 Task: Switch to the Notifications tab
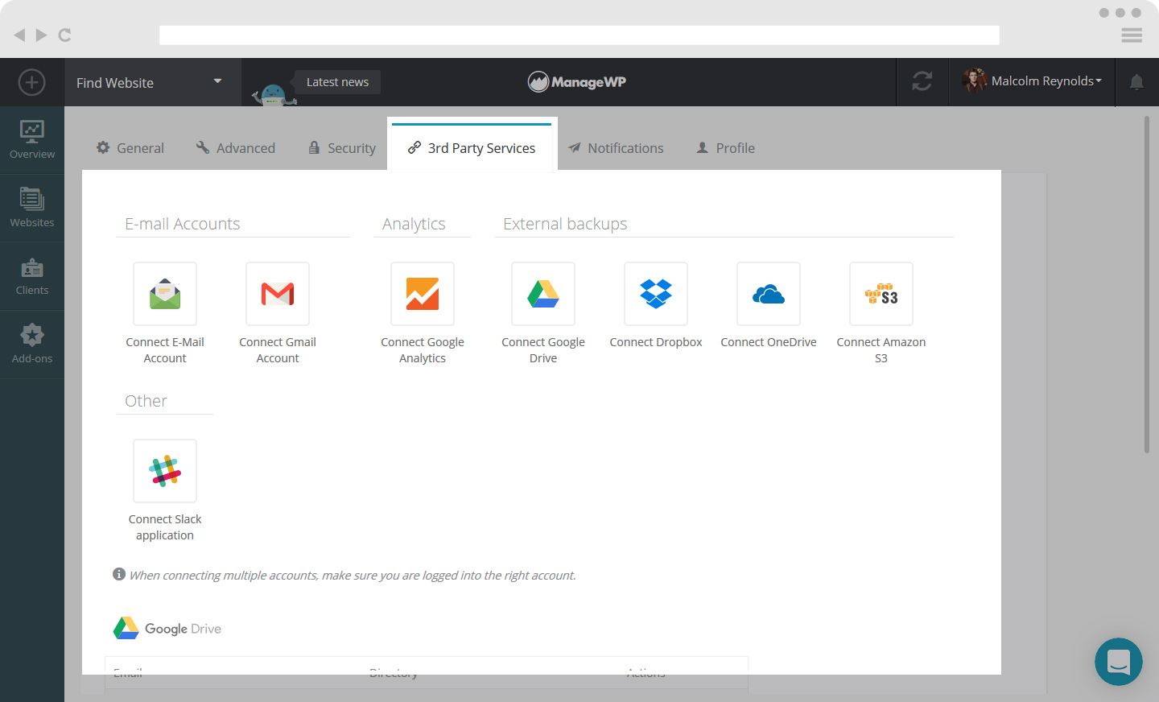click(616, 148)
